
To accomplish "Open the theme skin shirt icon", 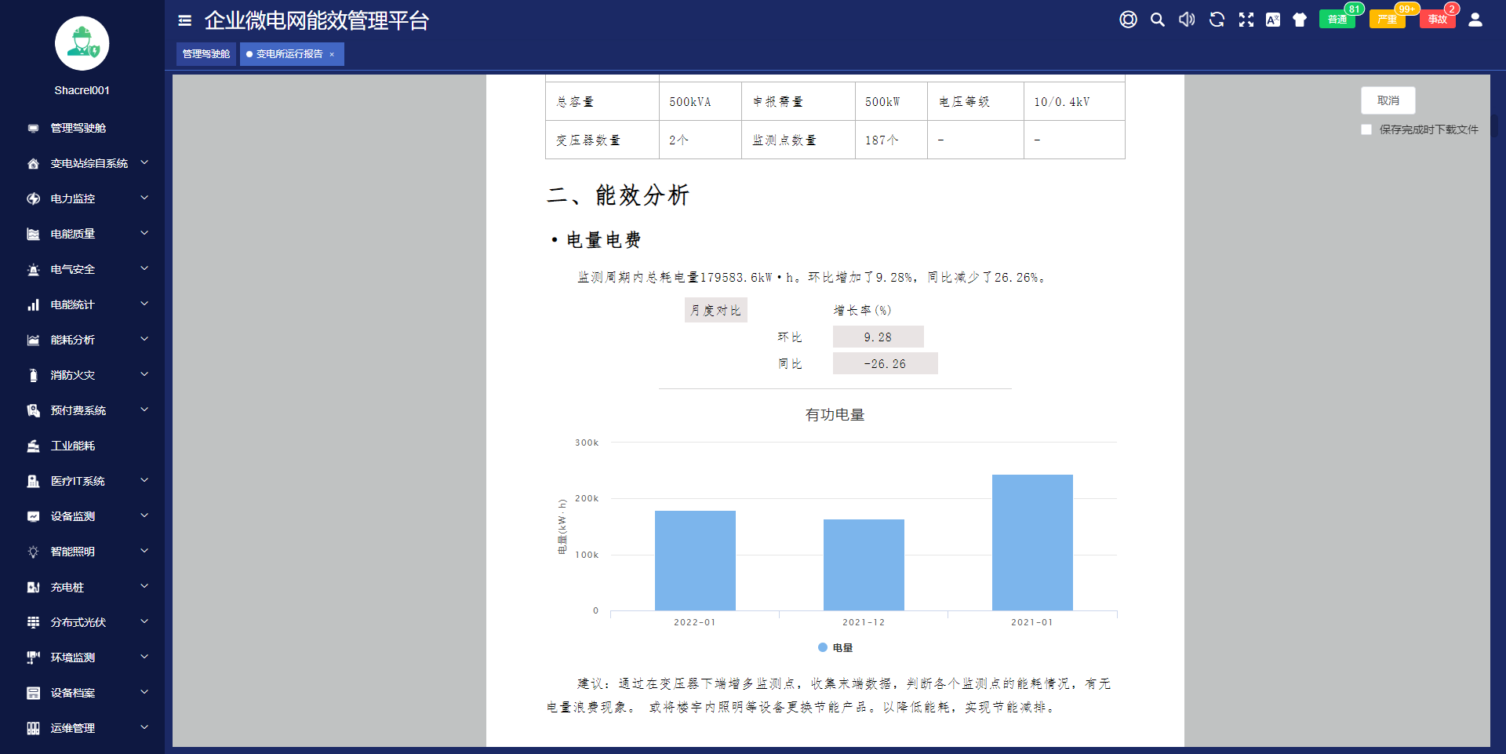I will (x=1300, y=20).
